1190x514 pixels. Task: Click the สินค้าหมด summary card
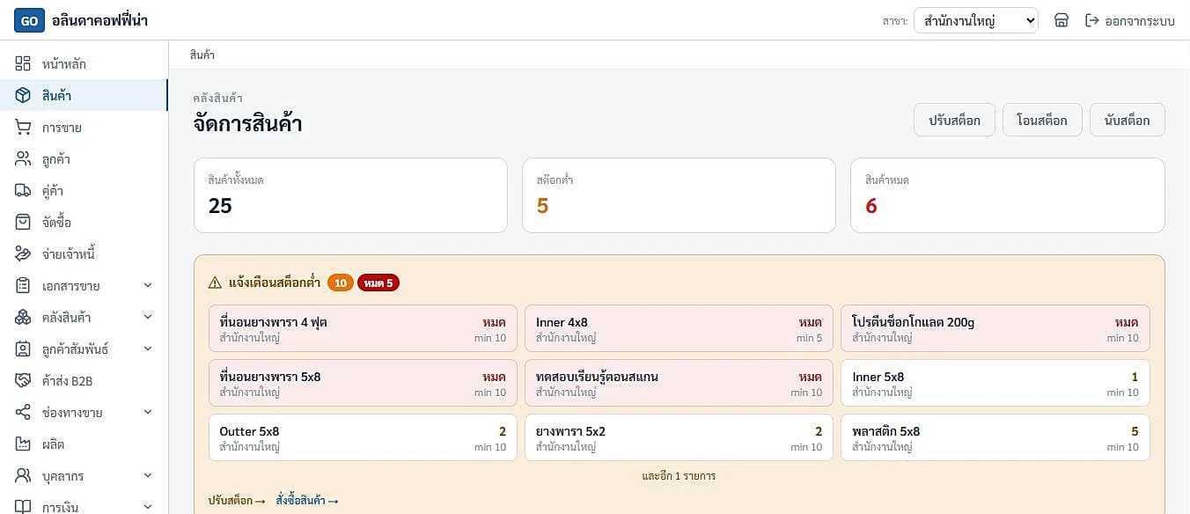coord(1008,195)
